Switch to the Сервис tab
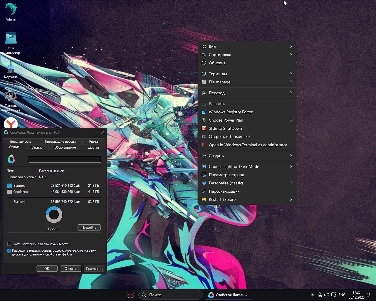Viewport: 376px width, 301px height. (37, 147)
